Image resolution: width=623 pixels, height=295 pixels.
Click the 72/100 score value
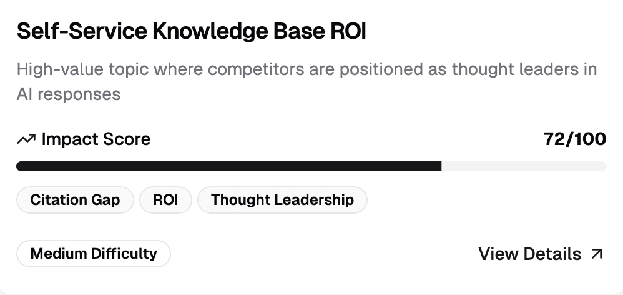[x=575, y=139]
